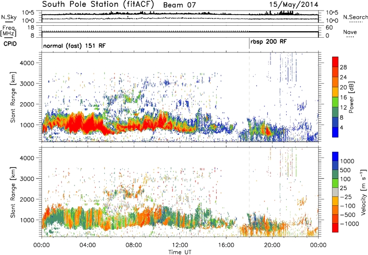Click the '04:00' time tick label
Screen dimensions: 368x255
tap(87, 245)
